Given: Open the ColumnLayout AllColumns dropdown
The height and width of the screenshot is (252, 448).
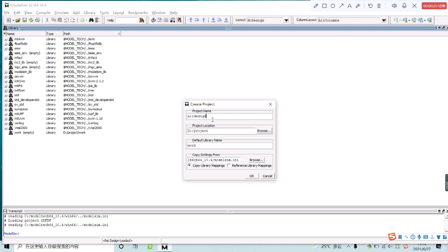Looking at the screenshot, I should [384, 20].
